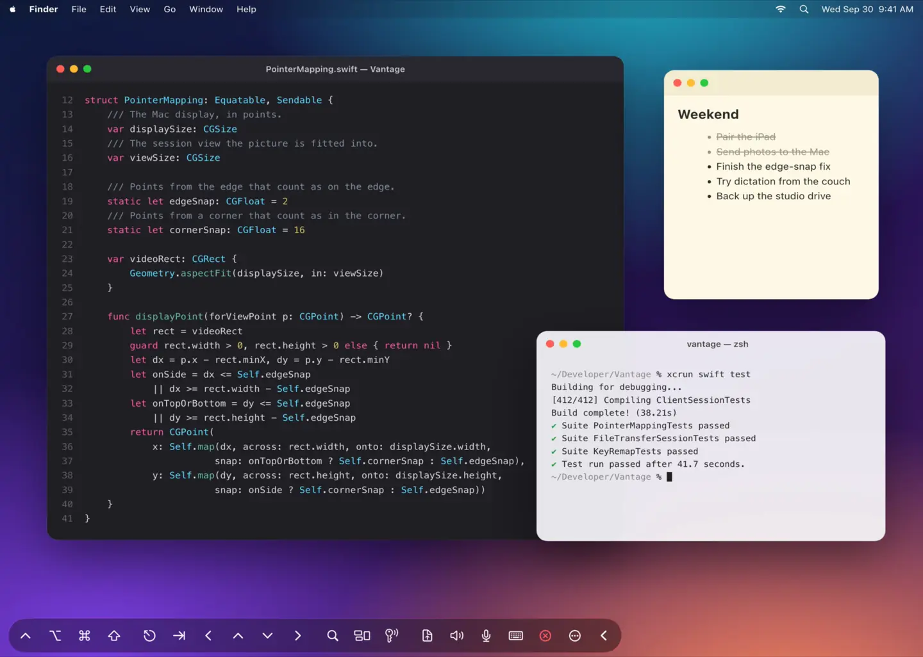Toggle the Option modifier key in toolbar
This screenshot has width=923, height=657.
tap(55, 636)
